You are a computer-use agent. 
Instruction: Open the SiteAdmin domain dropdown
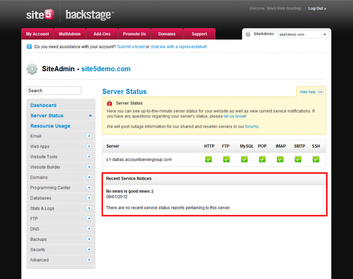303,34
